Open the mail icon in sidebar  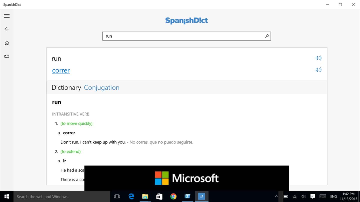click(7, 56)
